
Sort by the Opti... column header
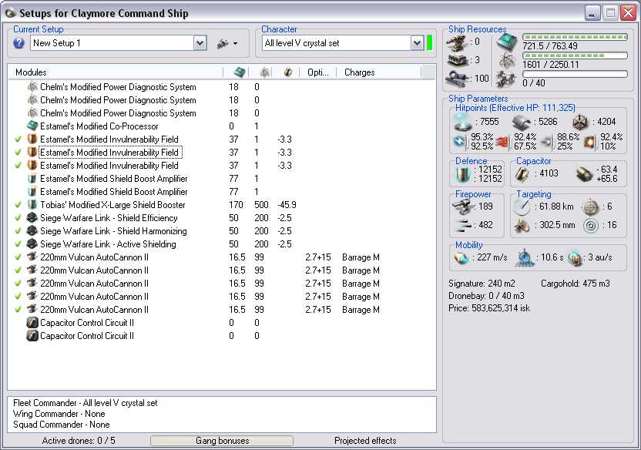(318, 72)
